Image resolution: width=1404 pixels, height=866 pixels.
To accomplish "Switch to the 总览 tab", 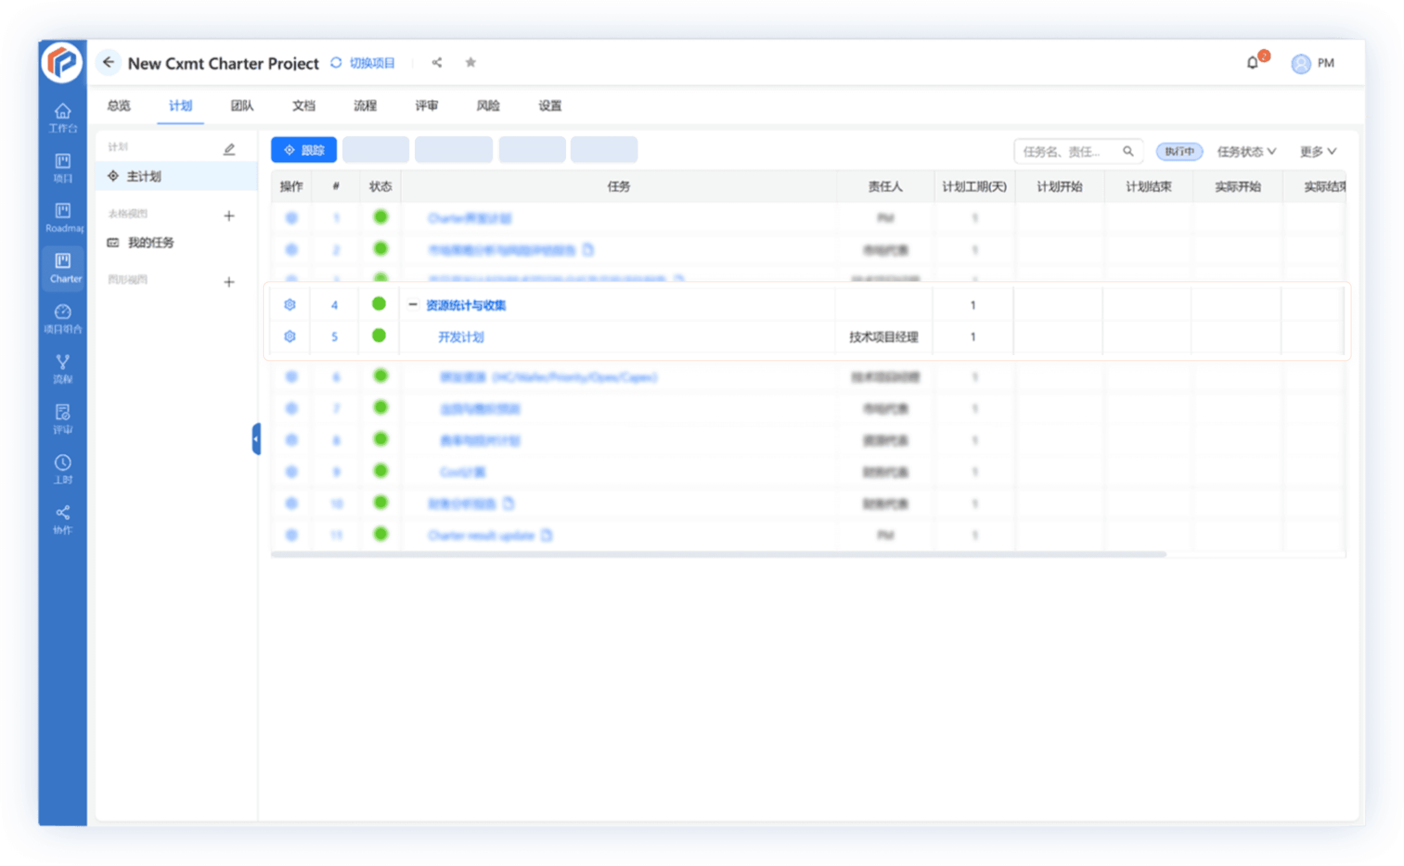I will 119,105.
